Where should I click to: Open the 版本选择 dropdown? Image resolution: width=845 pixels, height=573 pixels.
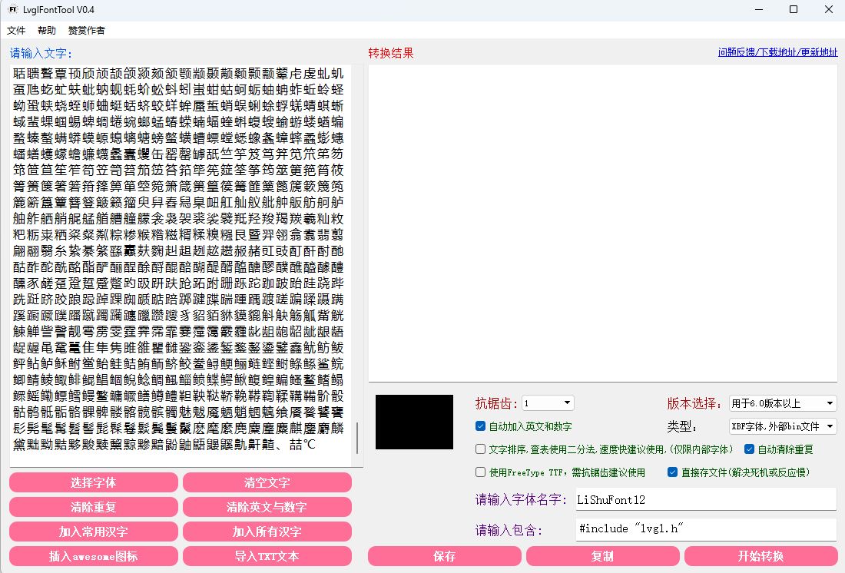click(782, 403)
